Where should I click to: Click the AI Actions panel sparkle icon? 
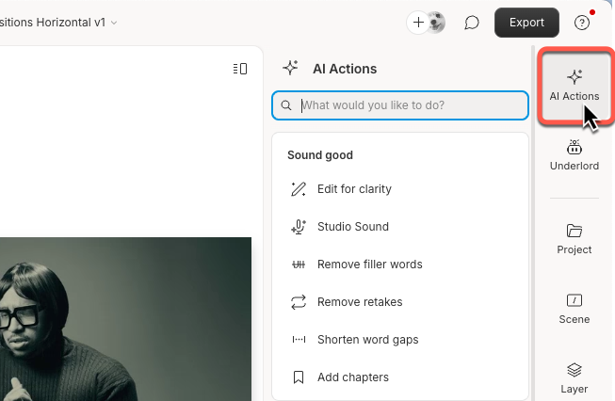coord(291,68)
